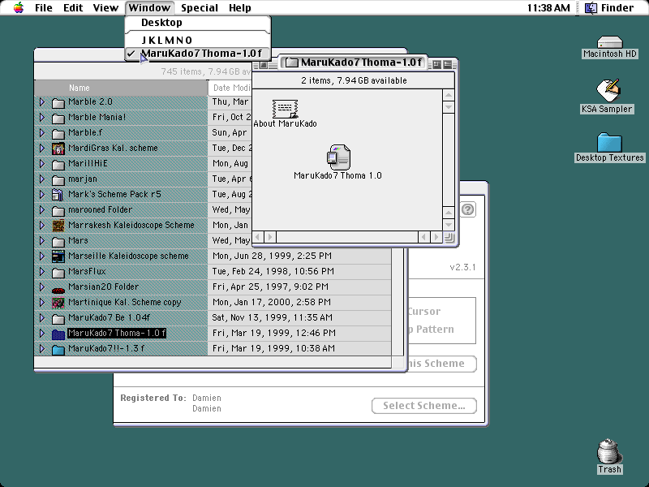This screenshot has width=649, height=487.
Task: Open the Macintosh HD desktop icon
Action: tap(610, 43)
